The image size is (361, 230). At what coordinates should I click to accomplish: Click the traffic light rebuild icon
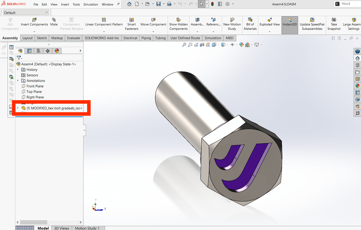(x=212, y=4)
